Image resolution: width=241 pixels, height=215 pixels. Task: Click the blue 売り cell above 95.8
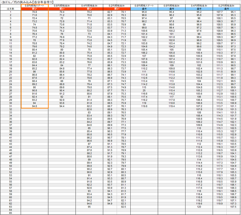tap(144, 9)
